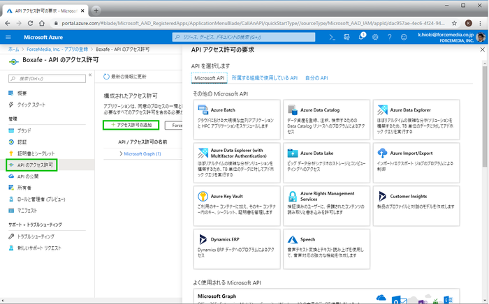Open the browser home page
The width and height of the screenshot is (489, 304).
point(42,23)
